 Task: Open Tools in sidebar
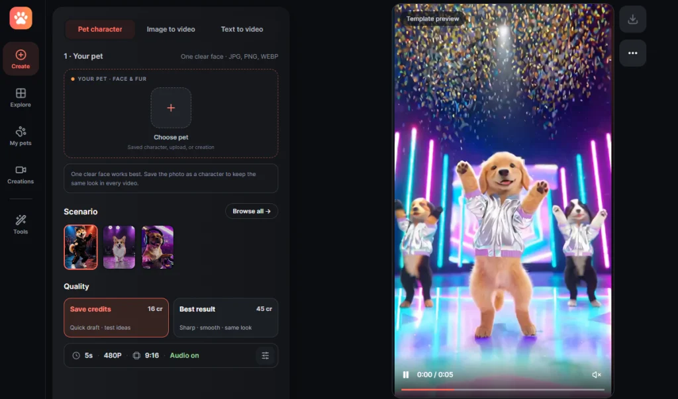pyautogui.click(x=21, y=224)
